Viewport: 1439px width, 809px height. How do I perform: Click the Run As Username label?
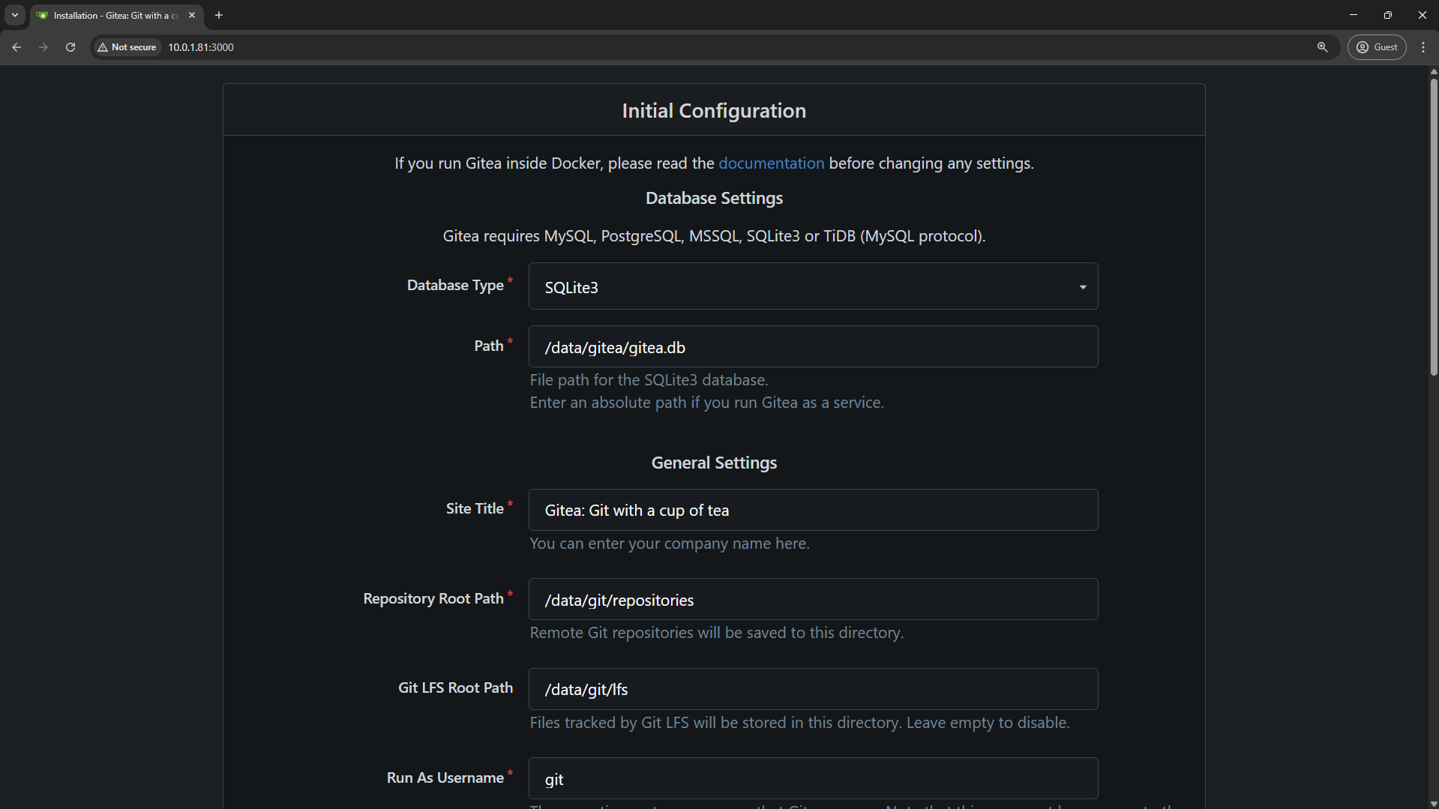[445, 778]
